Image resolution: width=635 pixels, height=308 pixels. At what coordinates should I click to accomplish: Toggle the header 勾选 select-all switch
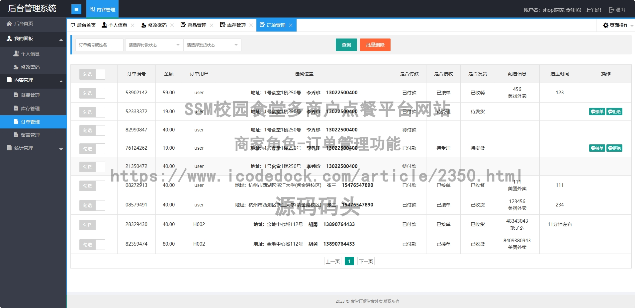click(92, 74)
